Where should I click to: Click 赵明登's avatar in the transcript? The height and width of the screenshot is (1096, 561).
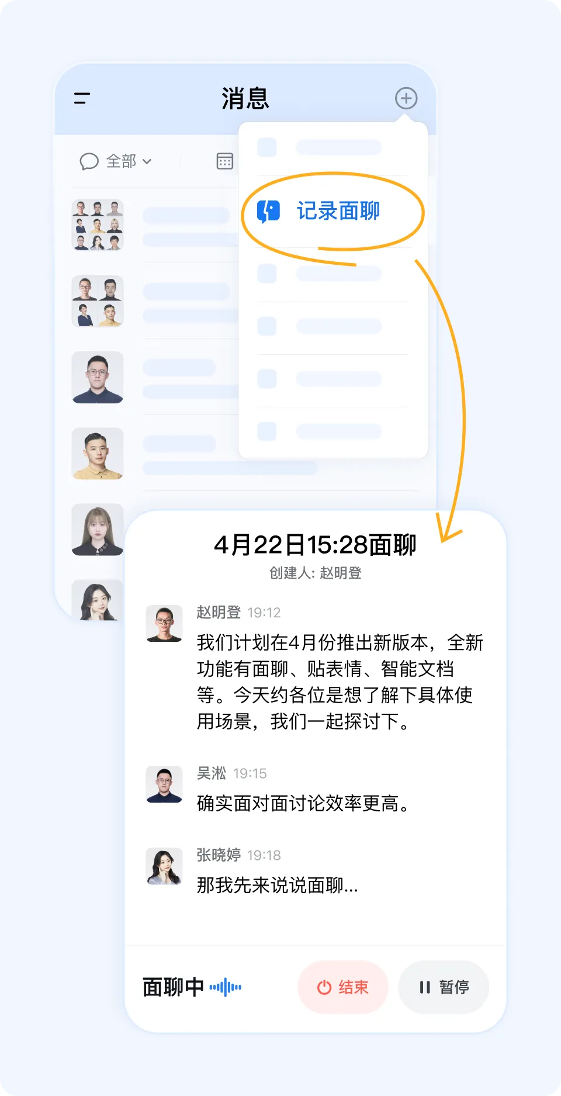(x=164, y=624)
